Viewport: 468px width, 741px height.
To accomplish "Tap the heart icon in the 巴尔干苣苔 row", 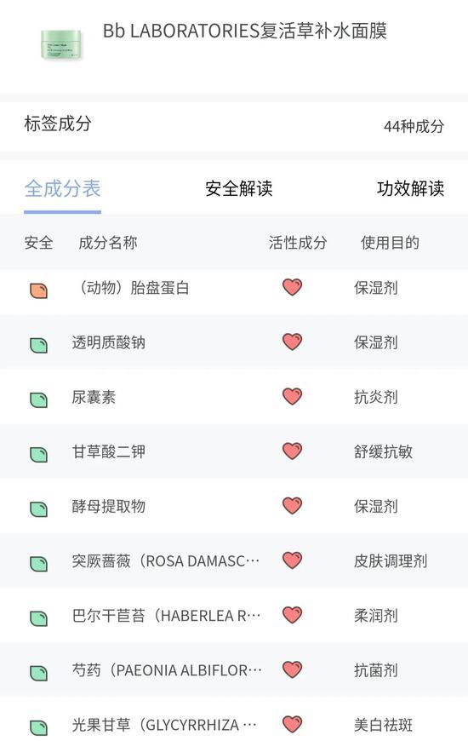I will point(293,615).
